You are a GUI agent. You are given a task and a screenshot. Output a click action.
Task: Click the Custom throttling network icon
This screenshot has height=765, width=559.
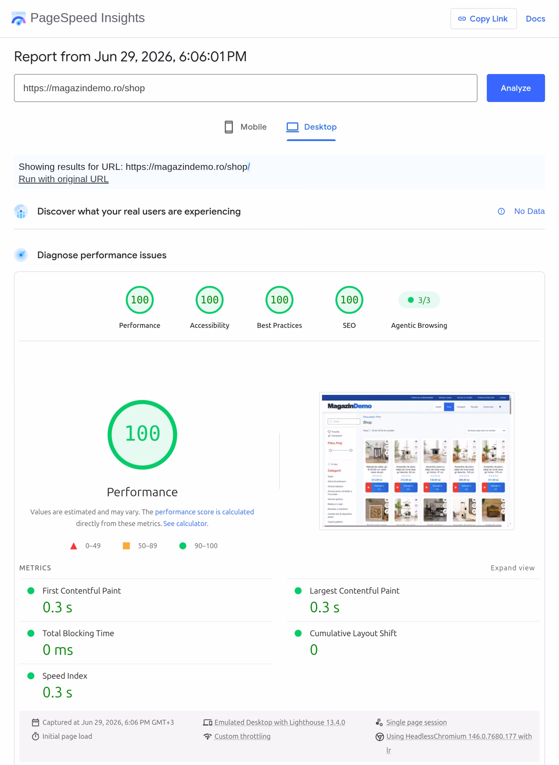click(x=208, y=736)
